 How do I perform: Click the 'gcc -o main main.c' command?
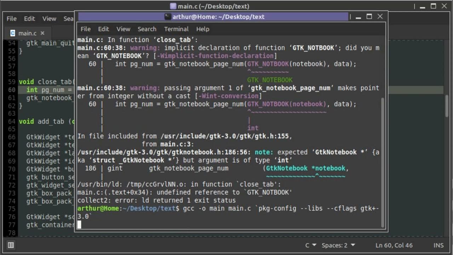tap(217, 209)
